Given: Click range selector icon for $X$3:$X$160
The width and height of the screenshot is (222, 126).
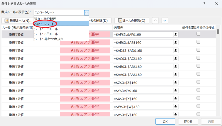Looking at the screenshot, I should (175, 99).
